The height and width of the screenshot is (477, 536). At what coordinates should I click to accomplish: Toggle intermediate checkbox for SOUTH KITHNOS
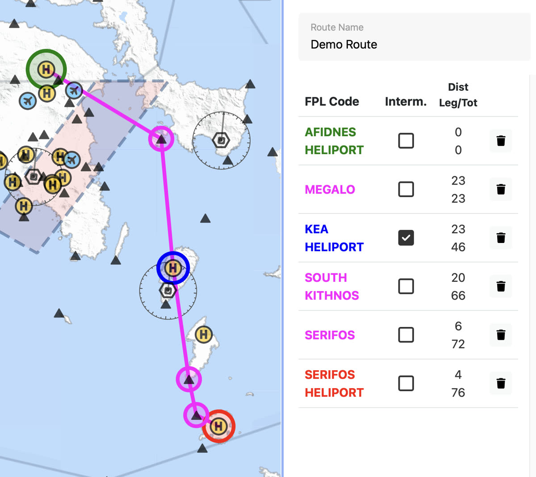pyautogui.click(x=406, y=286)
